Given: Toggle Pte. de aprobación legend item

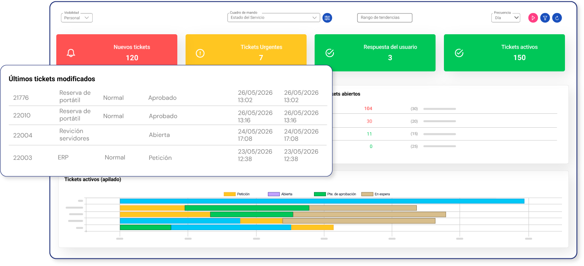Looking at the screenshot, I should 335,194.
